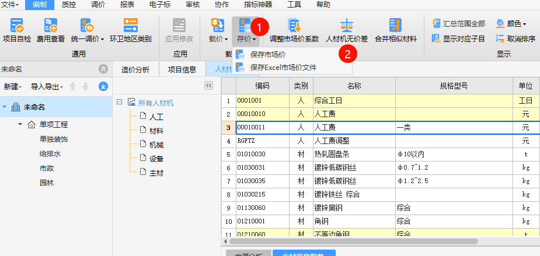Click the 单位 column header

tap(525, 86)
